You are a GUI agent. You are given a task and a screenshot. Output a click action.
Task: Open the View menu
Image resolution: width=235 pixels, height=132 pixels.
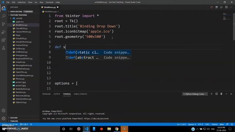point(30,2)
